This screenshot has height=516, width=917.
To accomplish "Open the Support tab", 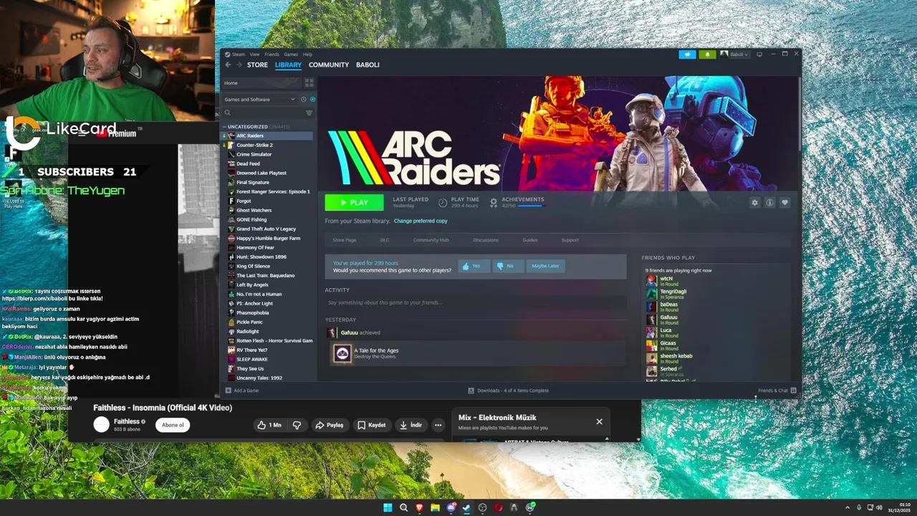I will 570,240.
